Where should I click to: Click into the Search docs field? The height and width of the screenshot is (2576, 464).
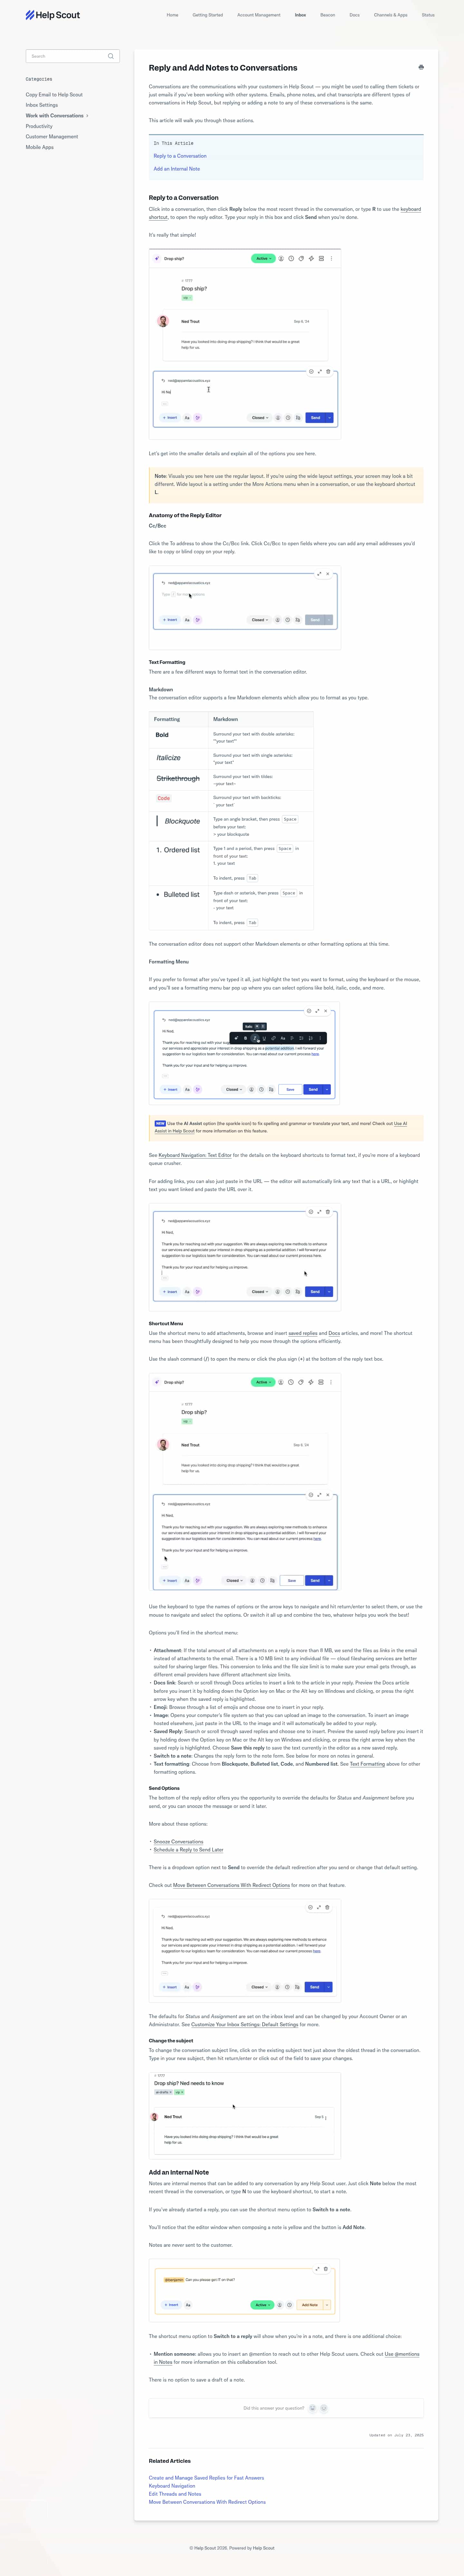tap(72, 56)
